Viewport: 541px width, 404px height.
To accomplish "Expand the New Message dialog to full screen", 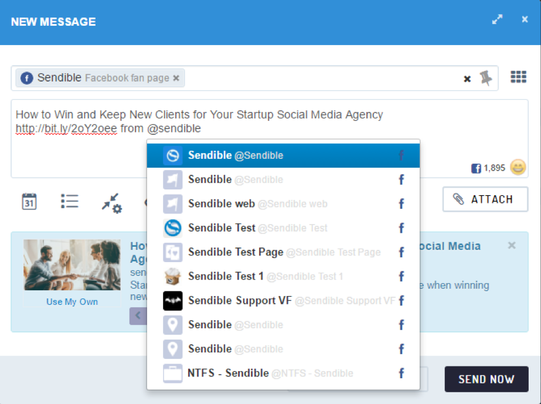I will [497, 19].
